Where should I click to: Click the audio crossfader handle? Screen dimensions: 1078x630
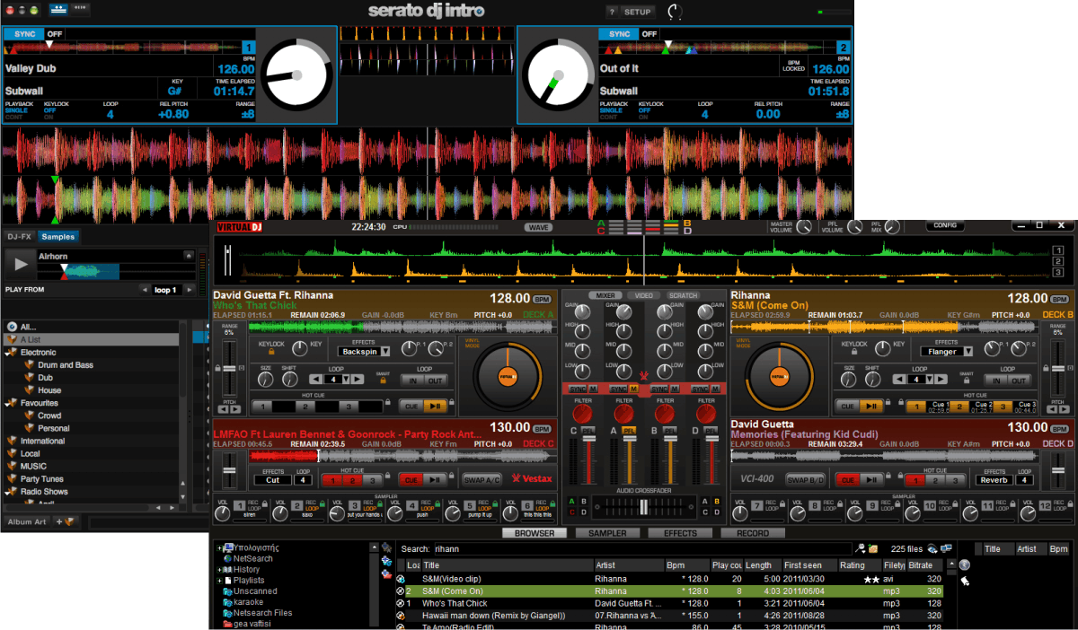click(643, 507)
